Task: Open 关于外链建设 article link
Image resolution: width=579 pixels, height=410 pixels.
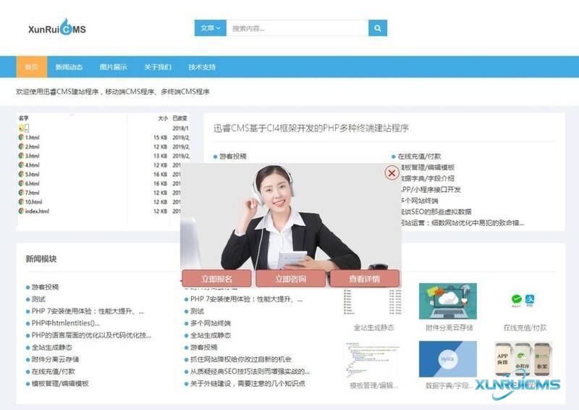Action: tap(248, 383)
